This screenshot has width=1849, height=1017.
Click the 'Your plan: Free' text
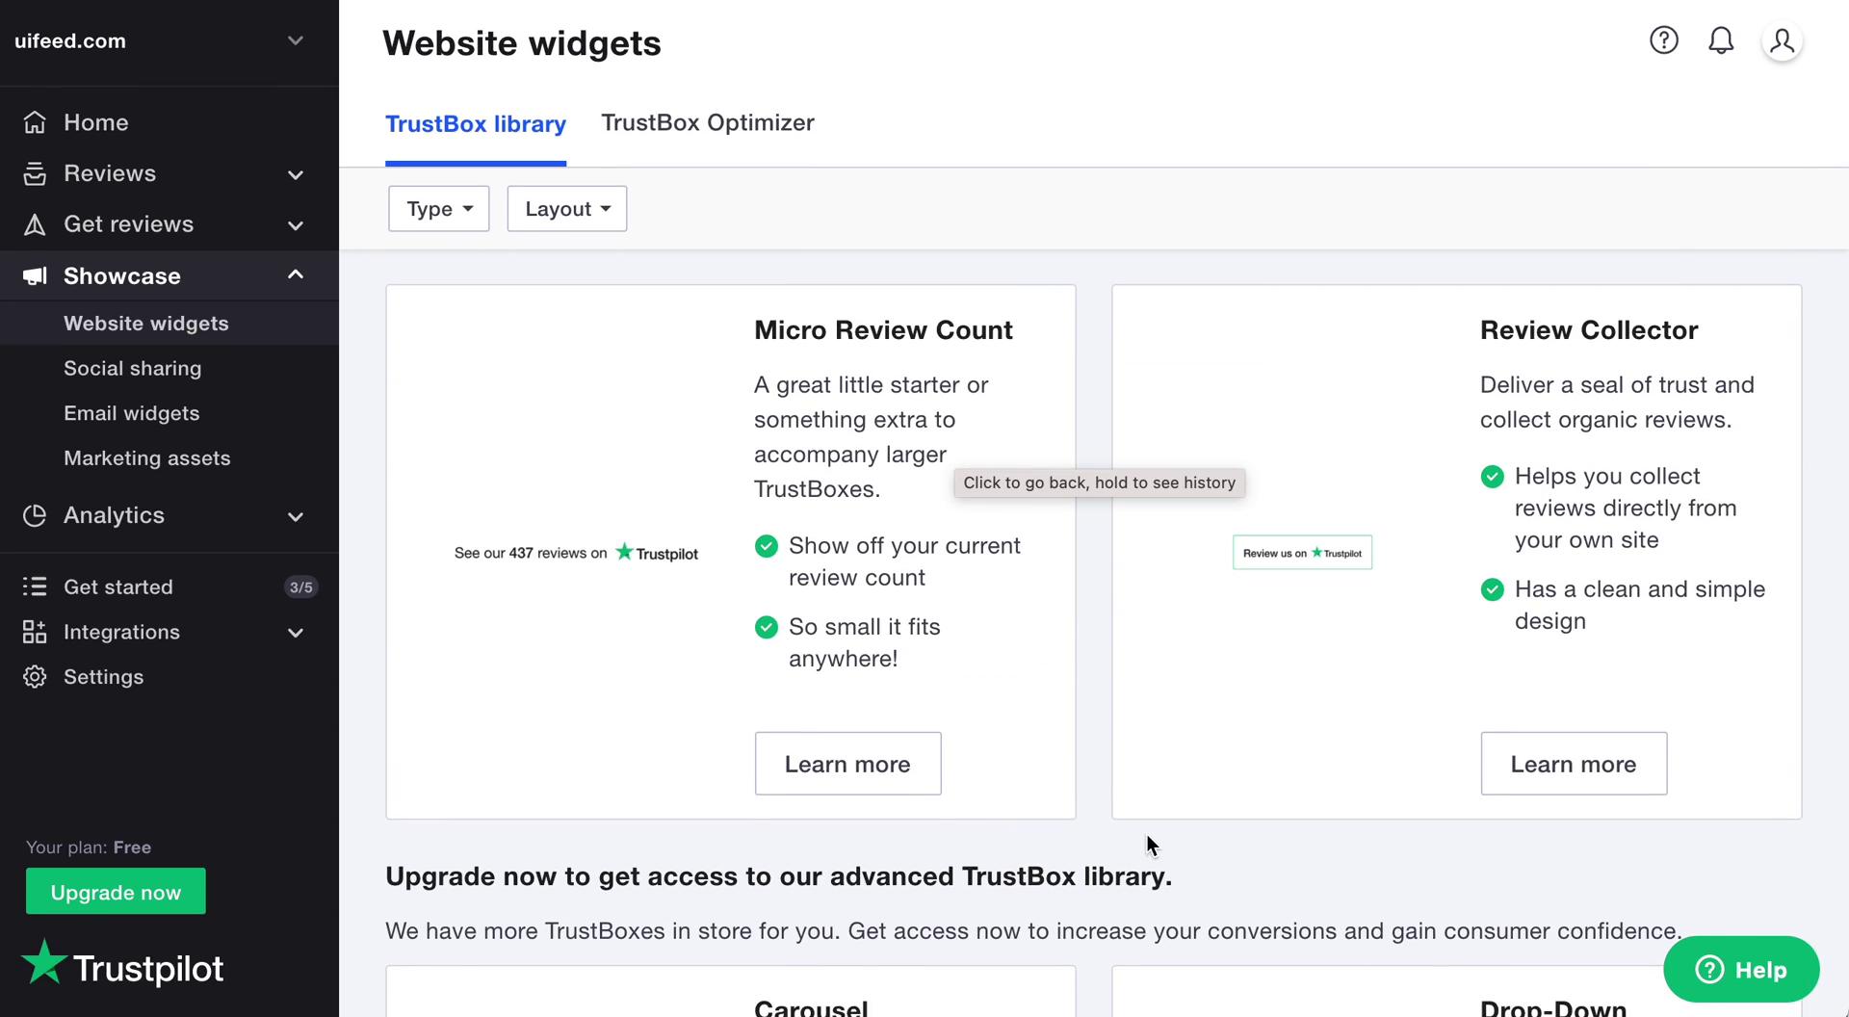pyautogui.click(x=89, y=847)
